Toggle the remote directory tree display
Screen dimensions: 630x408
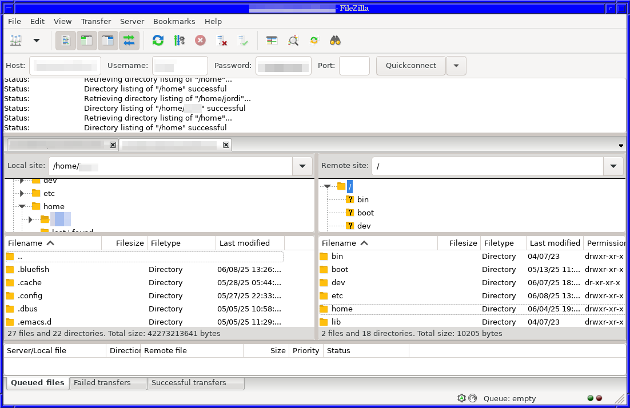point(107,41)
